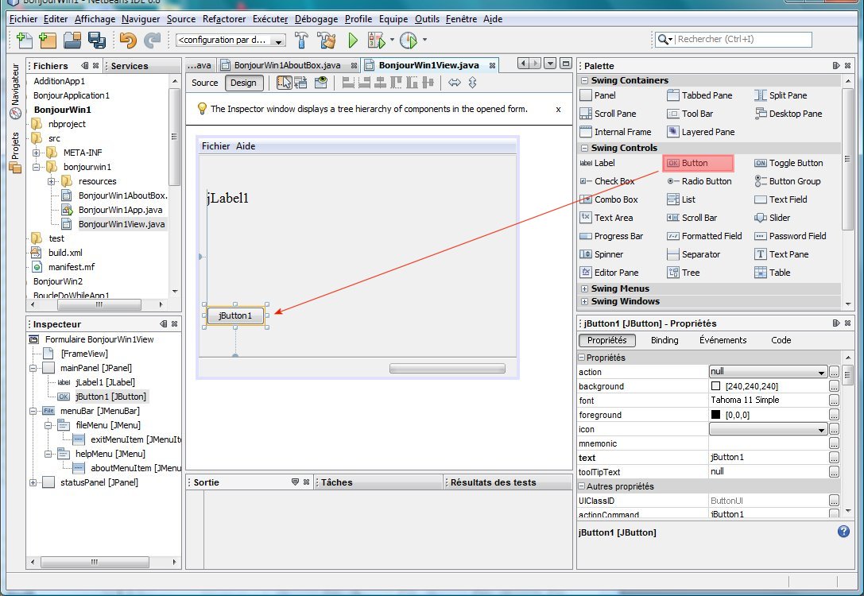864x596 pixels.
Task: Open editor for the font property
Action: click(x=835, y=401)
